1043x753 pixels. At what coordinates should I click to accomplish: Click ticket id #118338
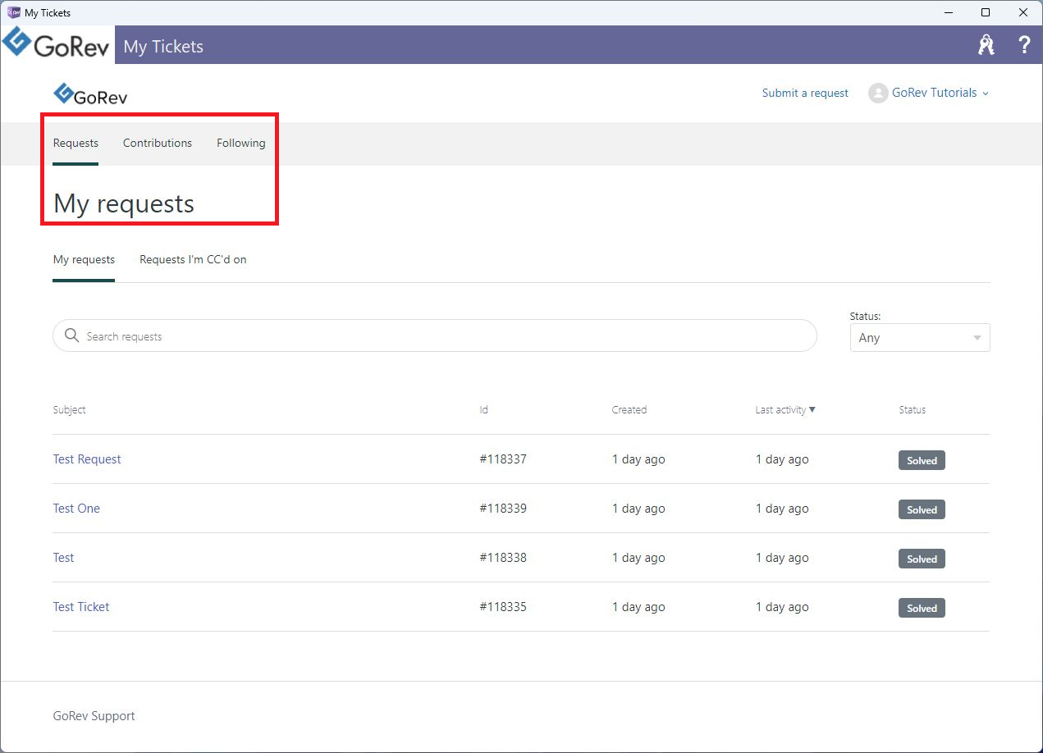[503, 558]
